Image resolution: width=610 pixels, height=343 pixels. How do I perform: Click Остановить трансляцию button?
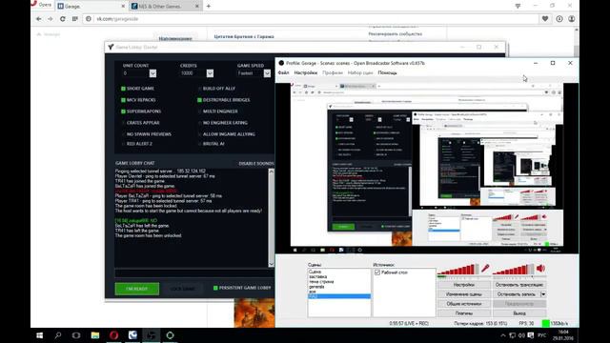pos(519,285)
